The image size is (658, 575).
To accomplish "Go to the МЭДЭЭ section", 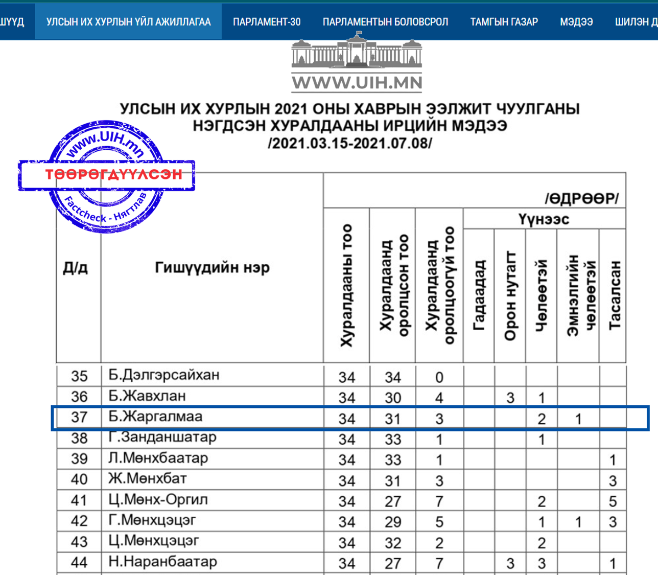I will (x=576, y=21).
